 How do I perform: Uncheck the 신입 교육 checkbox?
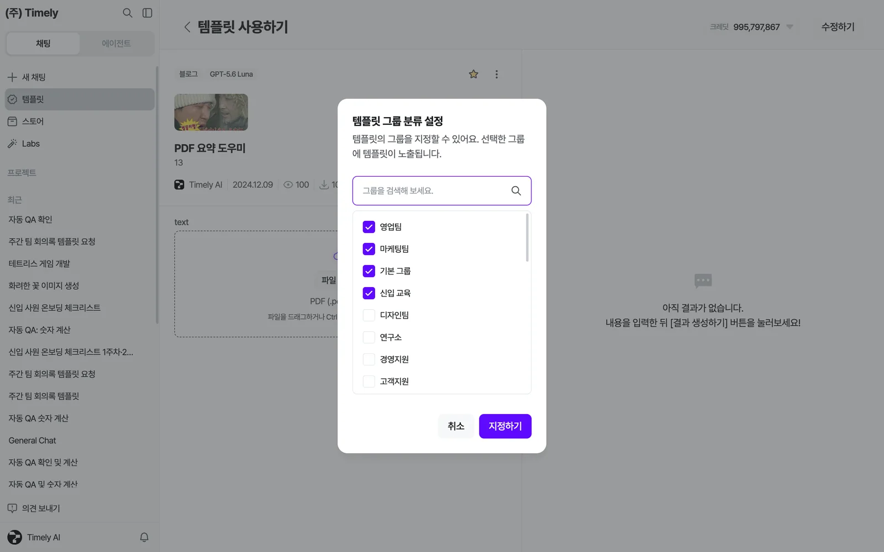369,293
